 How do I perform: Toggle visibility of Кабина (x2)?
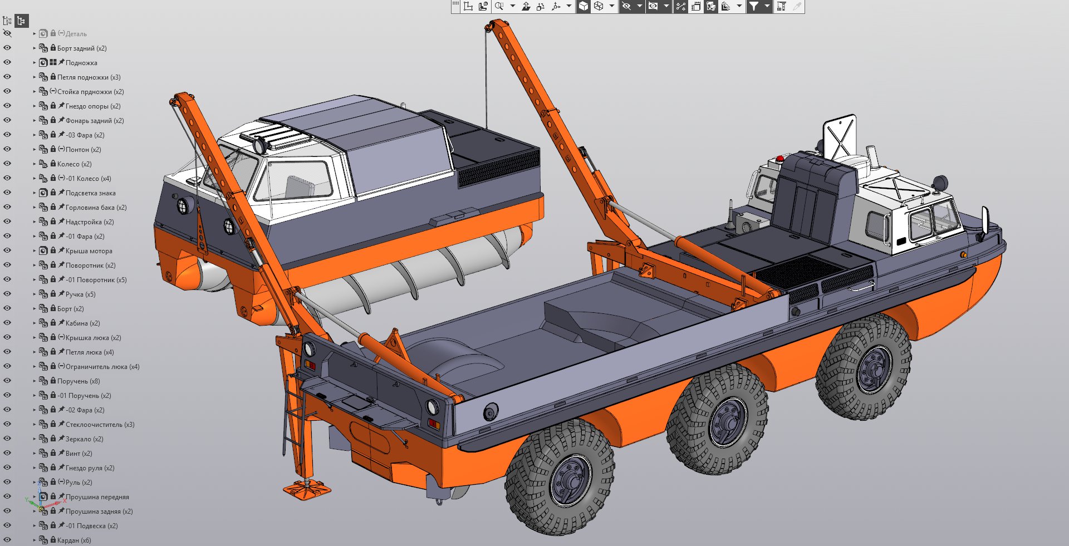pyautogui.click(x=7, y=323)
